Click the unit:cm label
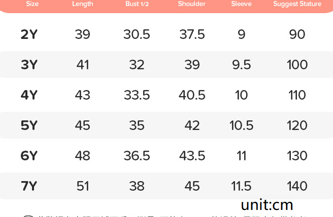The image size is (333, 217). pos(267,205)
